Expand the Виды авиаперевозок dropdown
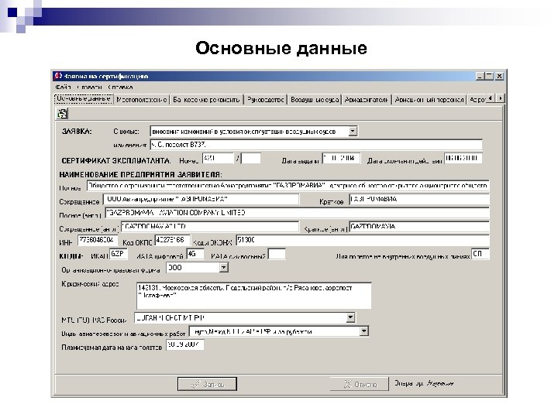 [363, 331]
